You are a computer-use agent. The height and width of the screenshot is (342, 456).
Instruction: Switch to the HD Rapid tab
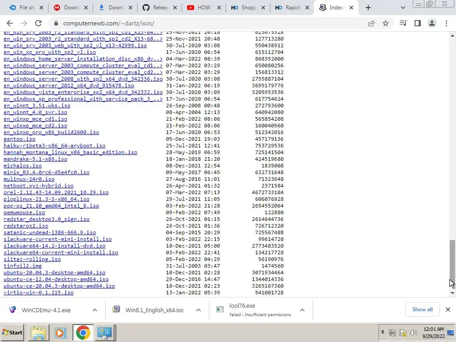coord(292,8)
